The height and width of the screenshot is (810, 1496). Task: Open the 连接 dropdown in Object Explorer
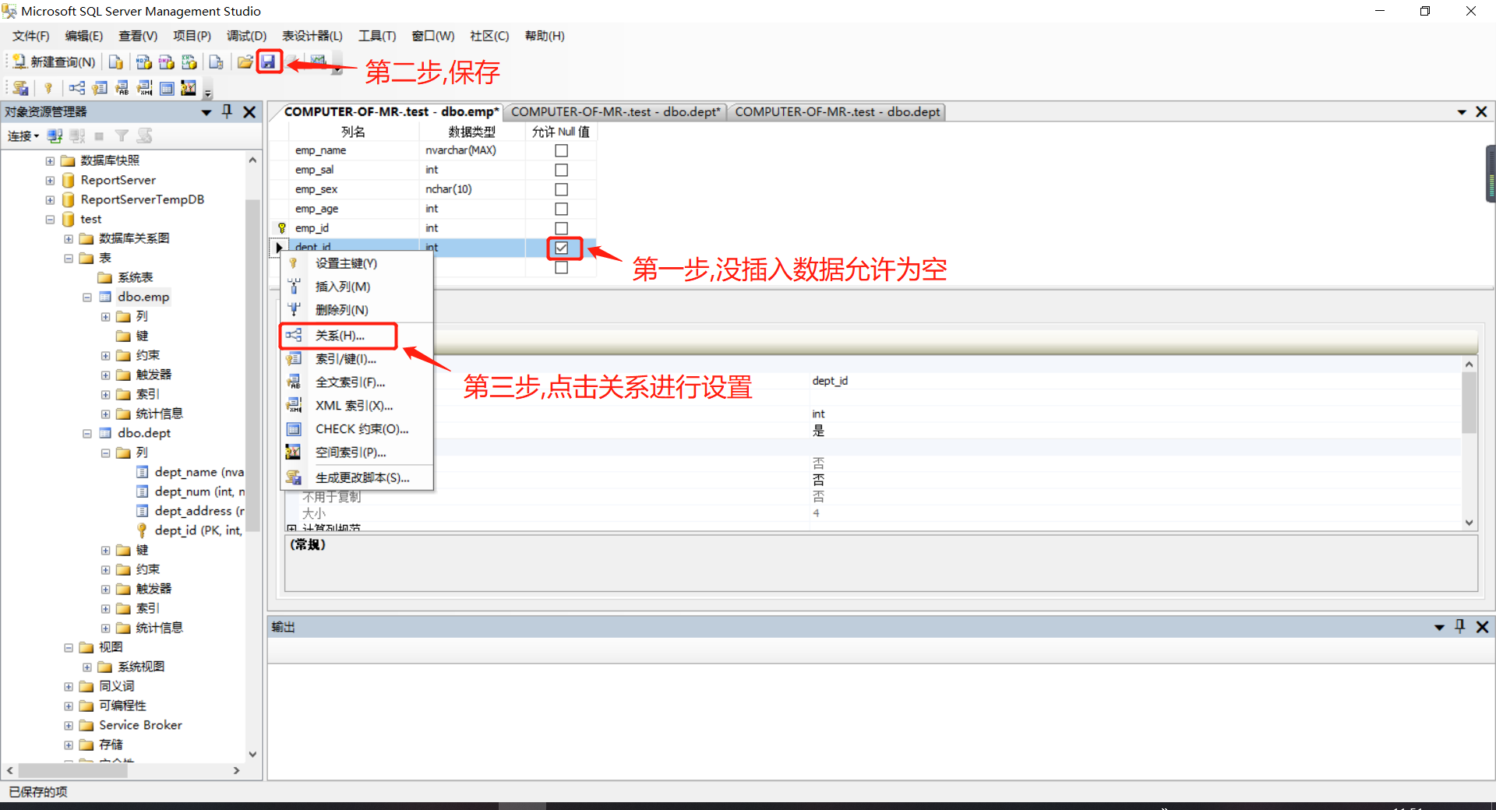[x=23, y=136]
